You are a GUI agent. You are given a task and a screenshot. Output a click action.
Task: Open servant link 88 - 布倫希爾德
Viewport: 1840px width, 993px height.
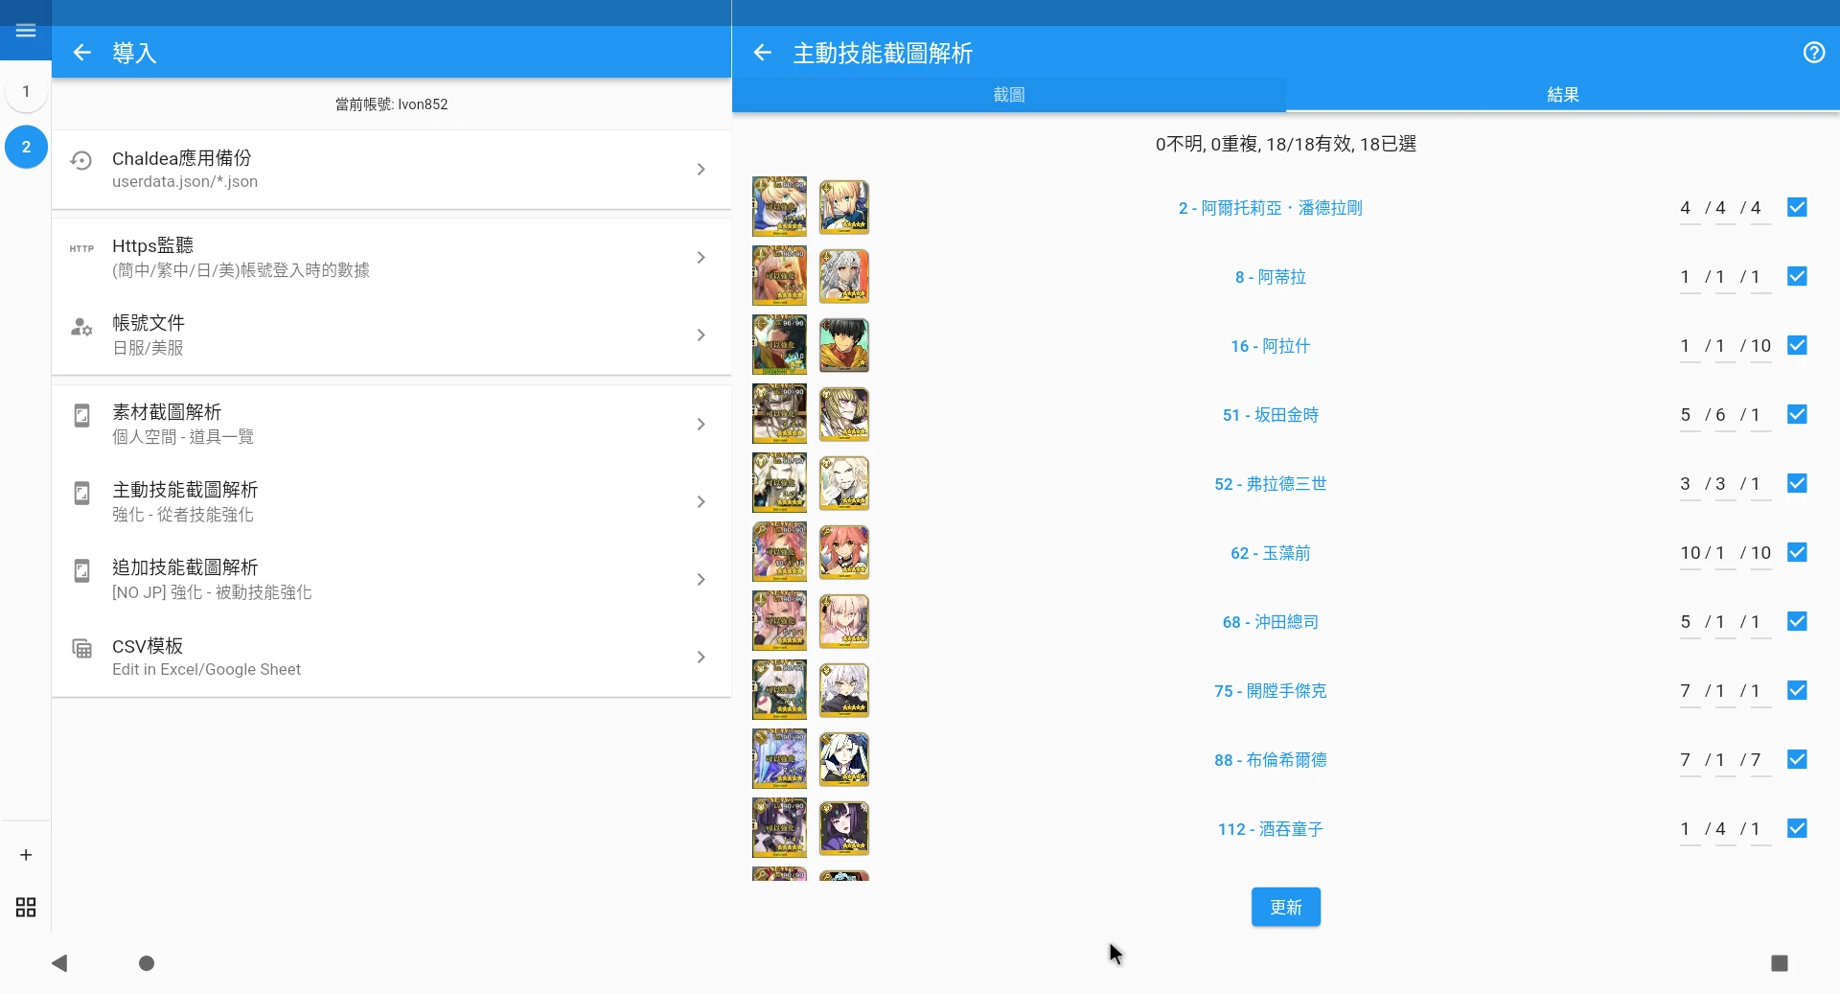pos(1271,760)
